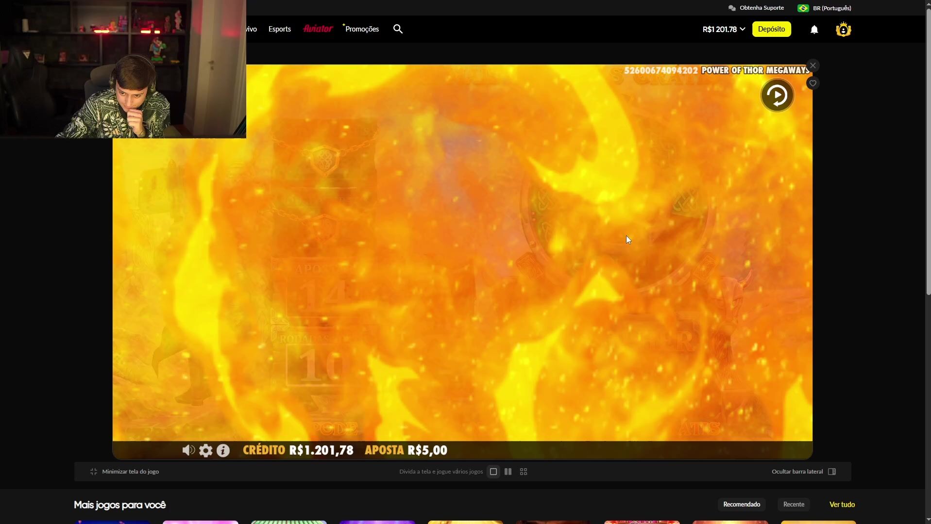Click Ocultar barra lateral
Screen dimensions: 931x524
[x=804, y=472]
